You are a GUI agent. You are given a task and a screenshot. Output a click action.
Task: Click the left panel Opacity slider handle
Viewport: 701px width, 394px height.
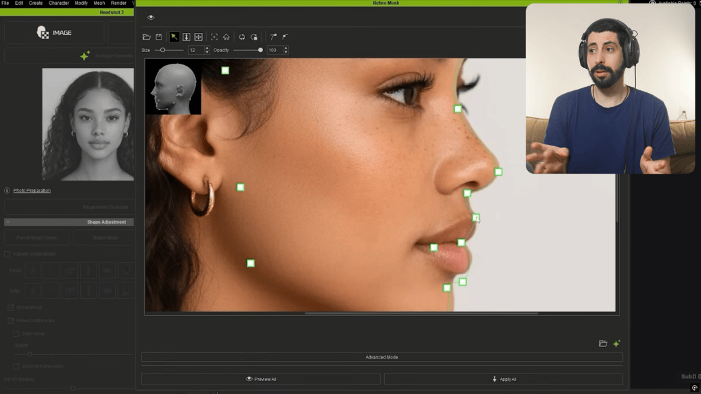click(29, 354)
